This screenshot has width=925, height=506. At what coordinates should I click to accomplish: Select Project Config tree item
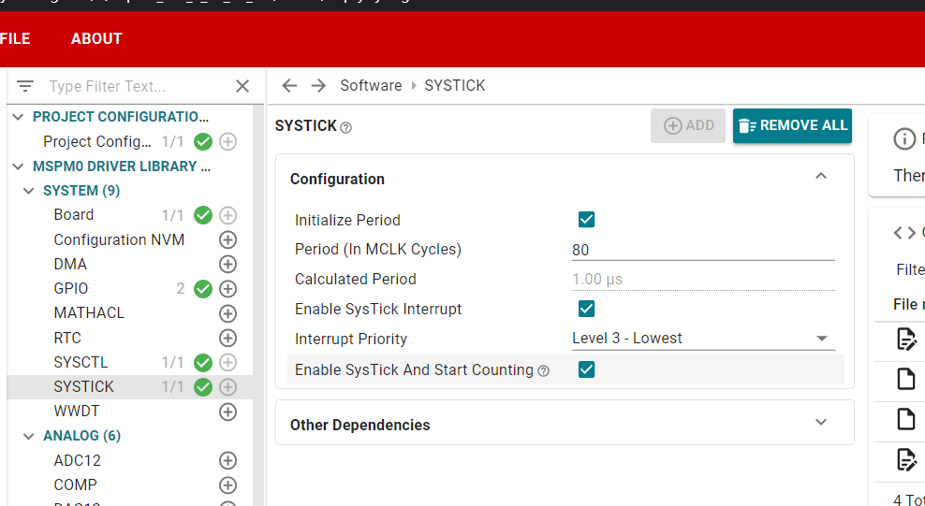point(98,141)
